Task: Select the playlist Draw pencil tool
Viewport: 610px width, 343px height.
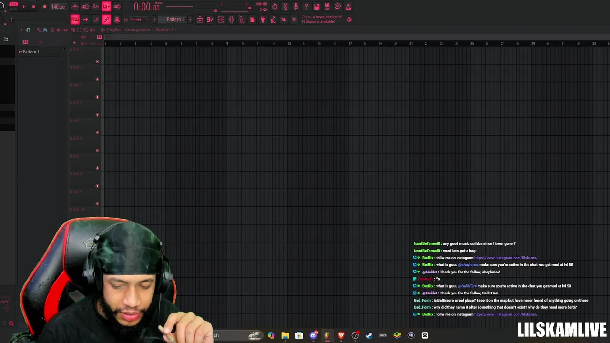Action: (39, 30)
